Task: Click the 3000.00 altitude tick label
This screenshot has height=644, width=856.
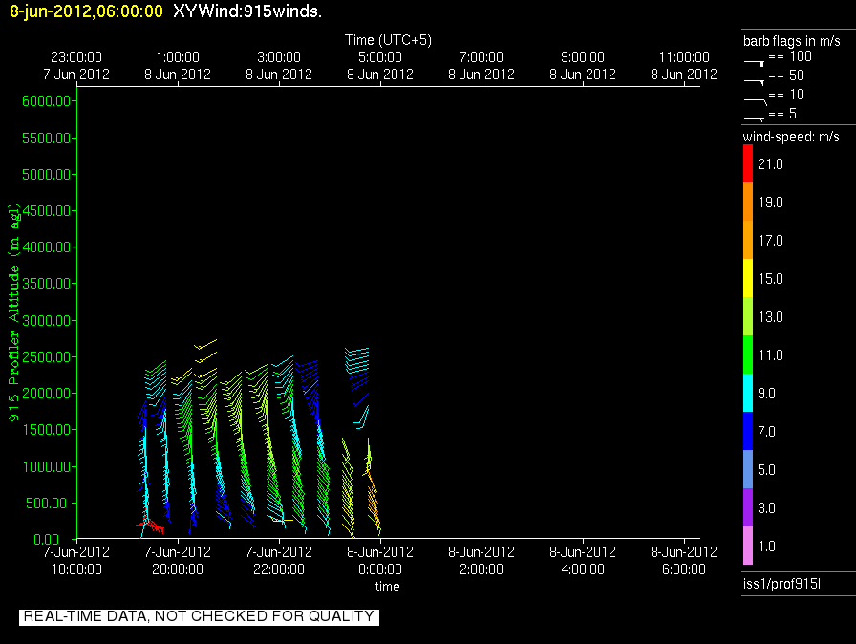Action: [x=47, y=320]
